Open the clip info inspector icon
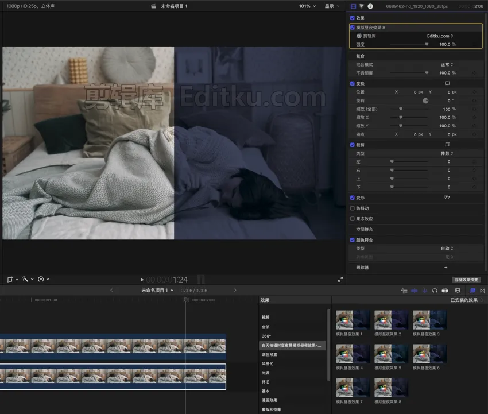The width and height of the screenshot is (488, 414). click(370, 6)
